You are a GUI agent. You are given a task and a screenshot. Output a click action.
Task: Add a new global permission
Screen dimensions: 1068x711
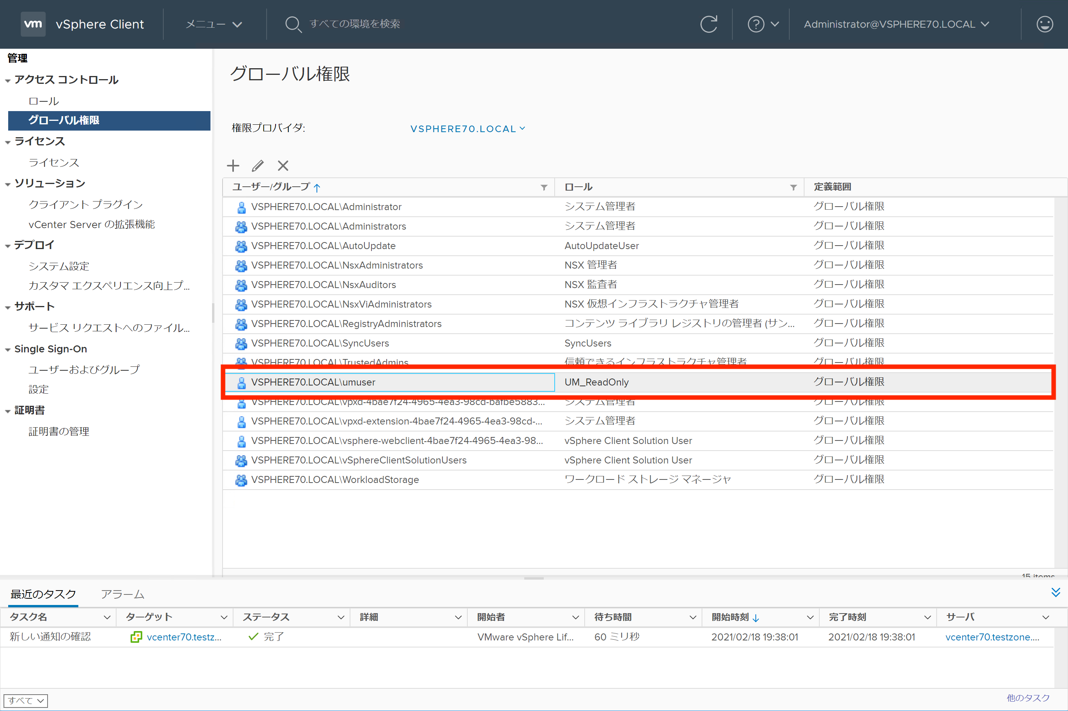(x=233, y=166)
